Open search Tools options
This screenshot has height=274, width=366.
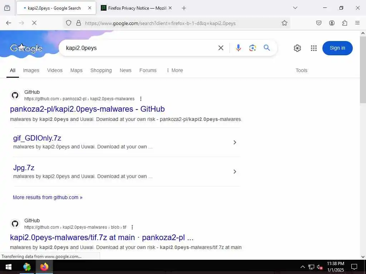tap(301, 70)
